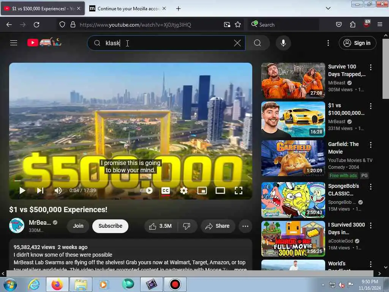This screenshot has height=292, width=389.
Task: Open Windows Media Player from the taskbar
Action: tap(103, 284)
